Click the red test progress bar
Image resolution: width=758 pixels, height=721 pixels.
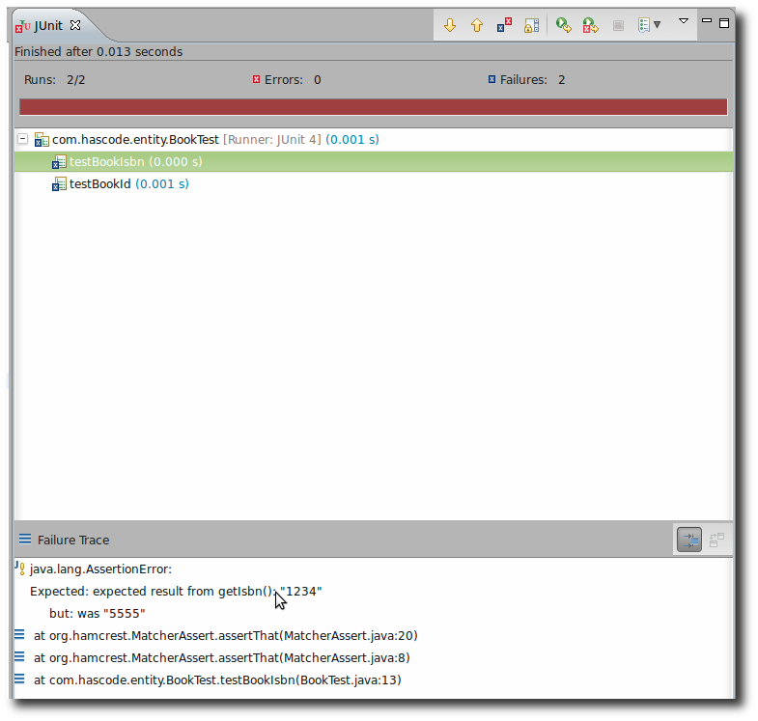[x=373, y=107]
